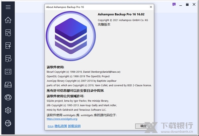The height and width of the screenshot is (136, 199).
Task: Open the report checklist icon in sidebar
Action: [8, 71]
